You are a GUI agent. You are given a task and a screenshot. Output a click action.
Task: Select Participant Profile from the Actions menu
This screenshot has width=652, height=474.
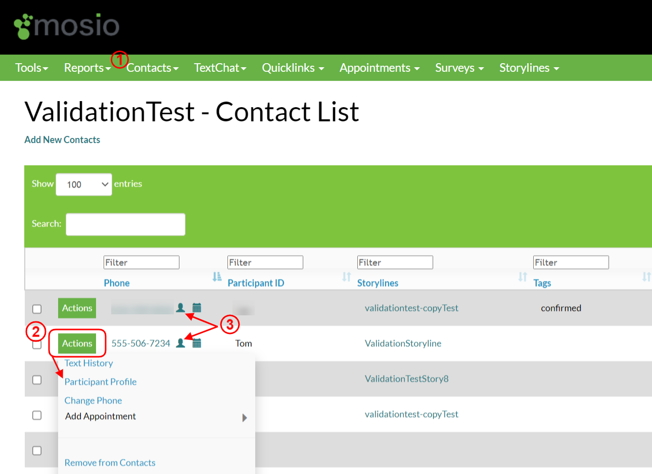pyautogui.click(x=100, y=382)
